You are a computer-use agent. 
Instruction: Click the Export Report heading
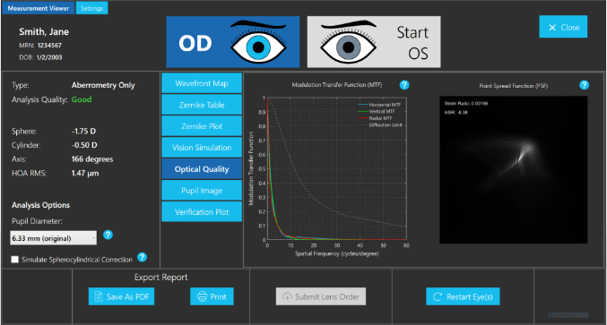coord(161,277)
